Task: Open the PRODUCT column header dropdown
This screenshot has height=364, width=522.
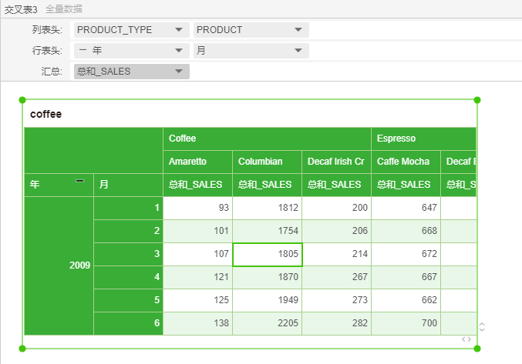Action: [251, 30]
